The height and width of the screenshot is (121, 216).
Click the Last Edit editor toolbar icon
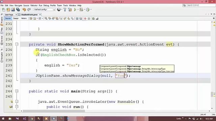coord(31,18)
